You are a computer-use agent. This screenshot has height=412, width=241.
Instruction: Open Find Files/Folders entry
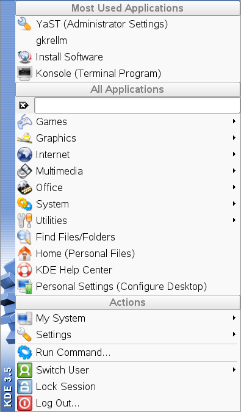tap(128, 237)
